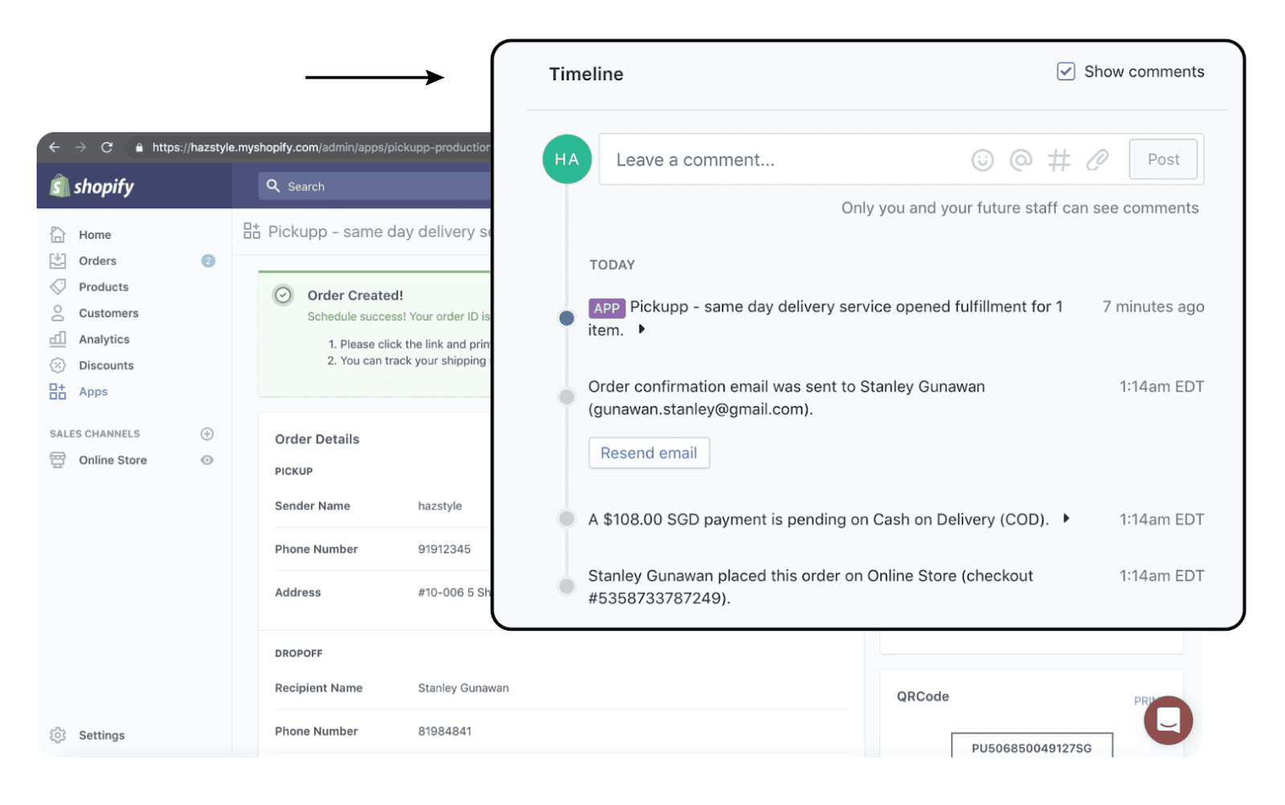Click the sender name hazstyle
1285x805 pixels.
click(440, 506)
